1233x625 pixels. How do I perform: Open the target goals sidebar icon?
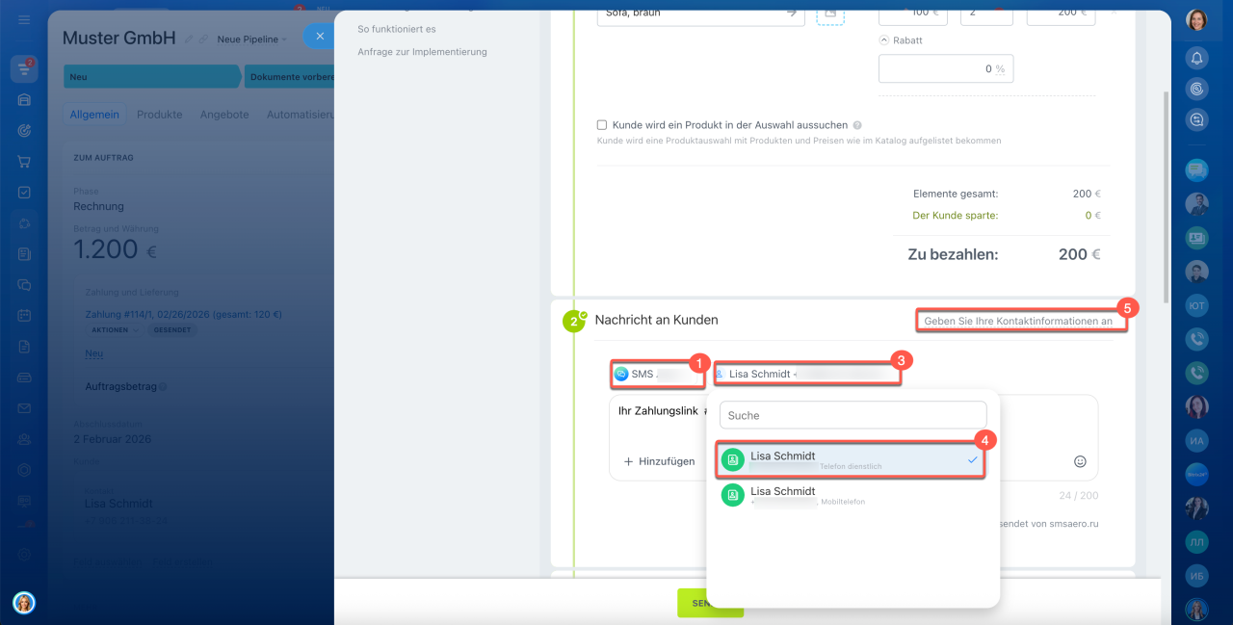(24, 130)
